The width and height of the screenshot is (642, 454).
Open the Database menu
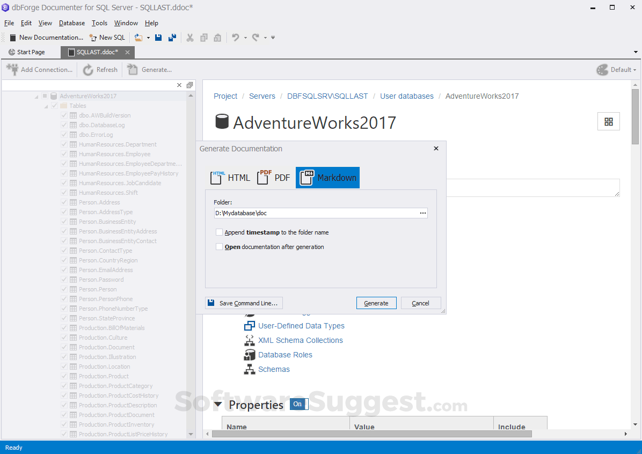[x=71, y=23]
